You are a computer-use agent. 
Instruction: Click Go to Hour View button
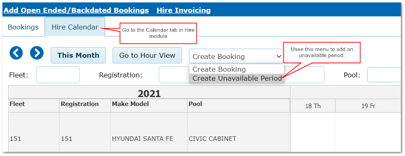click(x=147, y=55)
